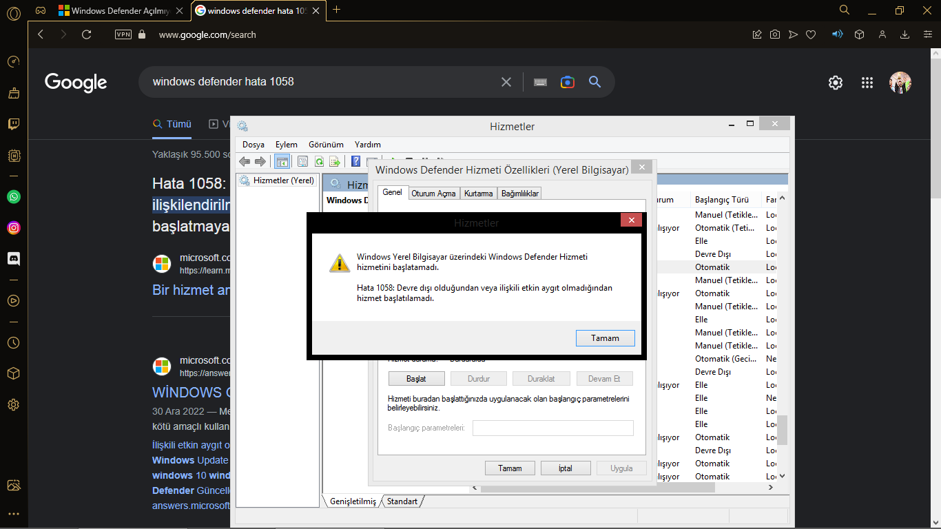Click the Hizmetler toolbar back arrow

[x=245, y=161]
